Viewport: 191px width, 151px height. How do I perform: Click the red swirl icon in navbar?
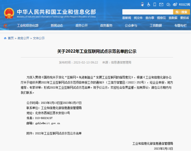(x=5, y=26)
